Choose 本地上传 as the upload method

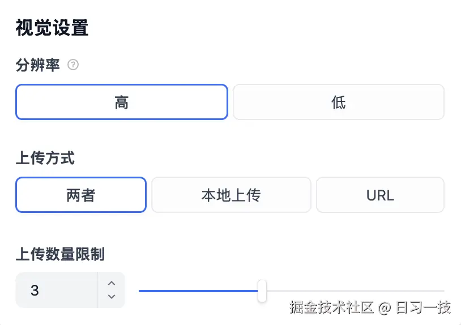[x=231, y=195]
